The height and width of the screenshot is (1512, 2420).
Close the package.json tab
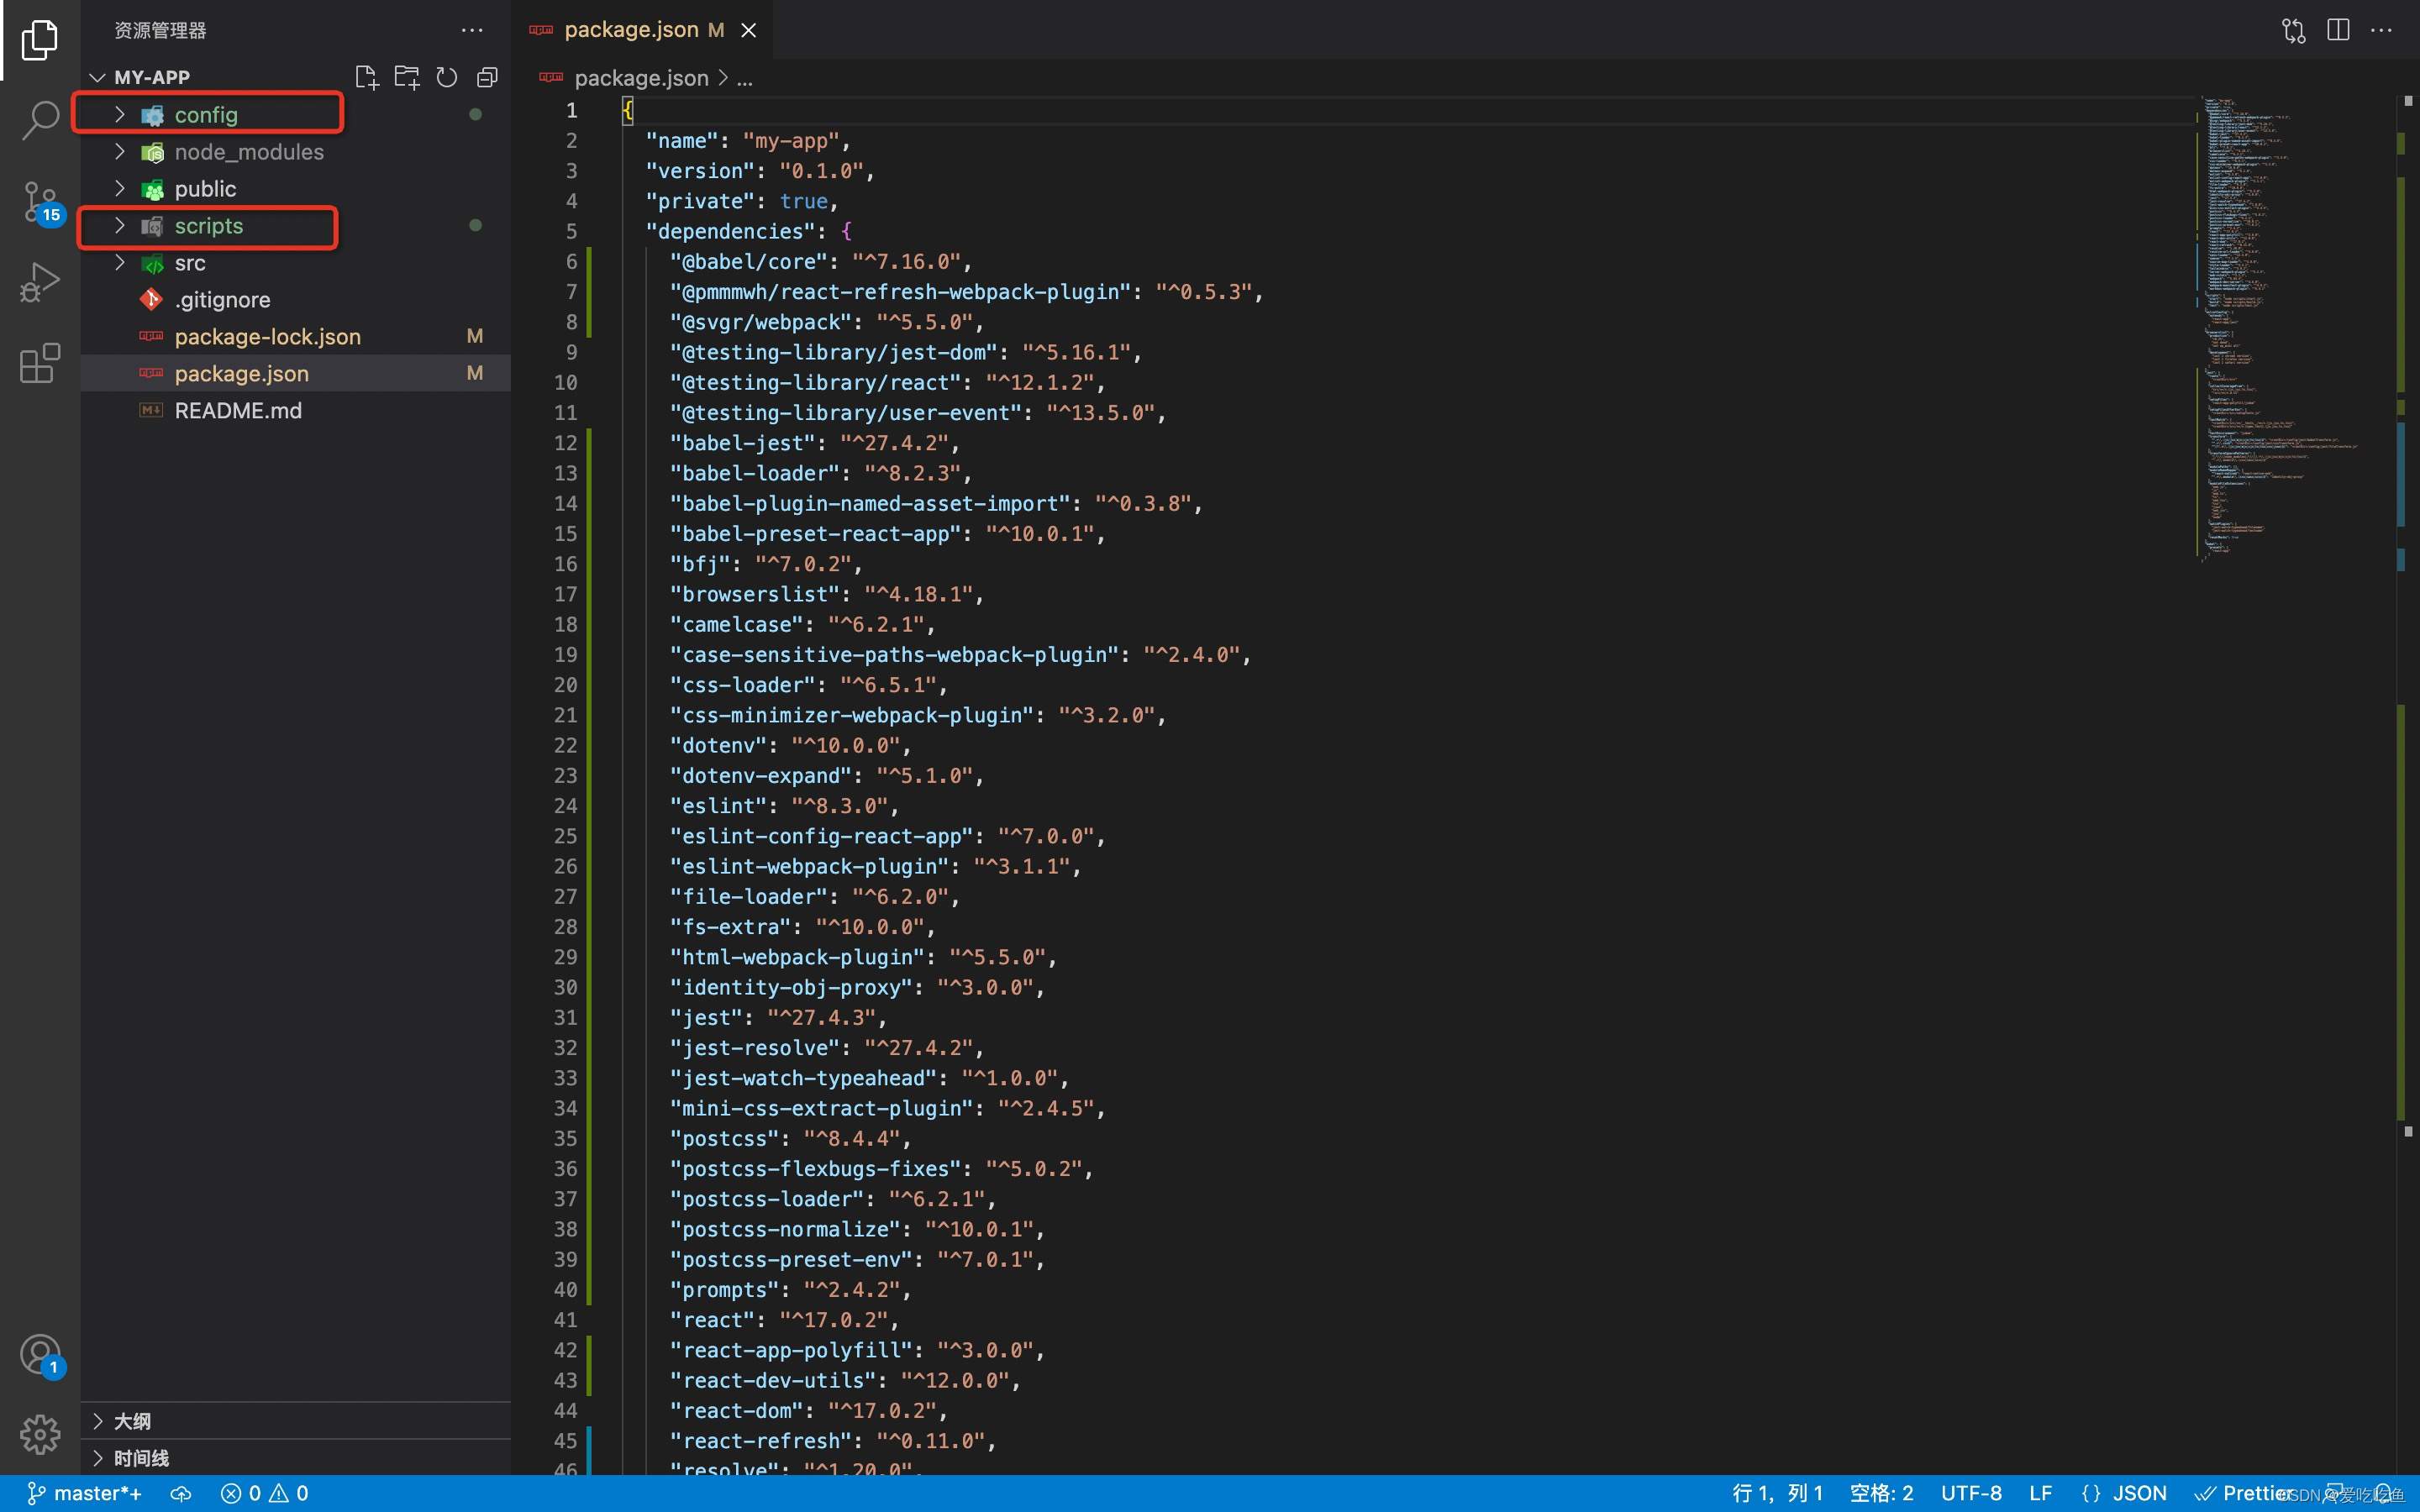pyautogui.click(x=748, y=30)
